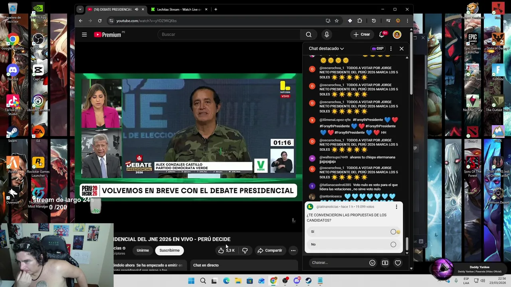511x287 pixels.
Task: Close the Lechitax Stream tab
Action: (x=206, y=10)
